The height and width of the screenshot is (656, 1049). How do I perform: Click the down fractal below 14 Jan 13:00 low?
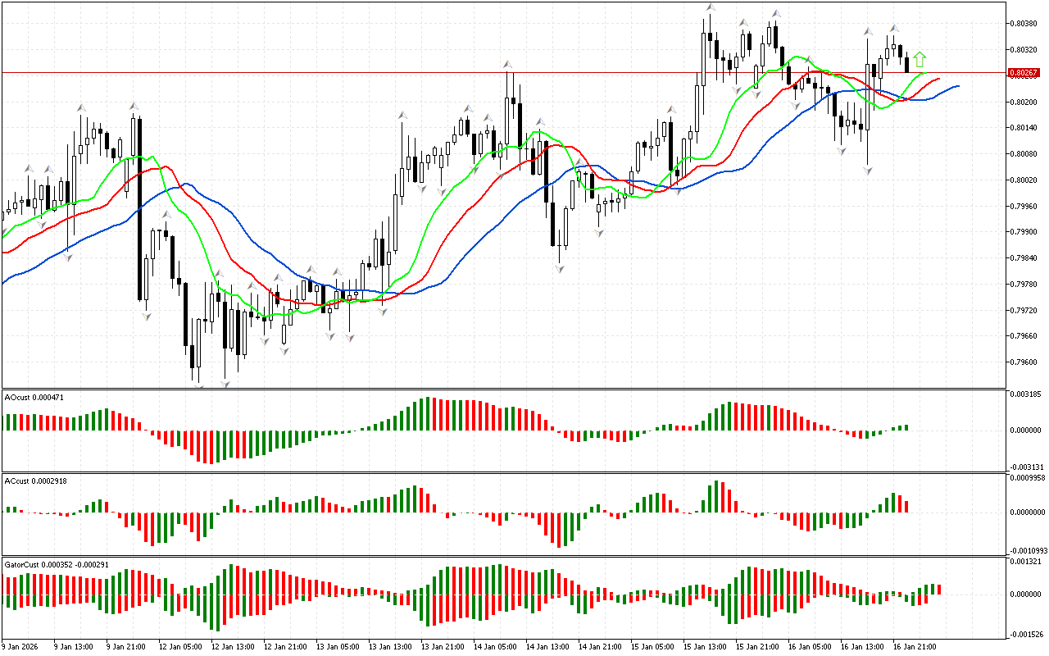(560, 268)
